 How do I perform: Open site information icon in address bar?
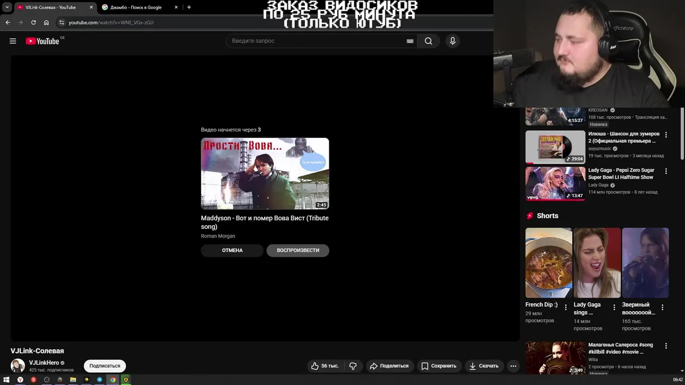coord(62,22)
